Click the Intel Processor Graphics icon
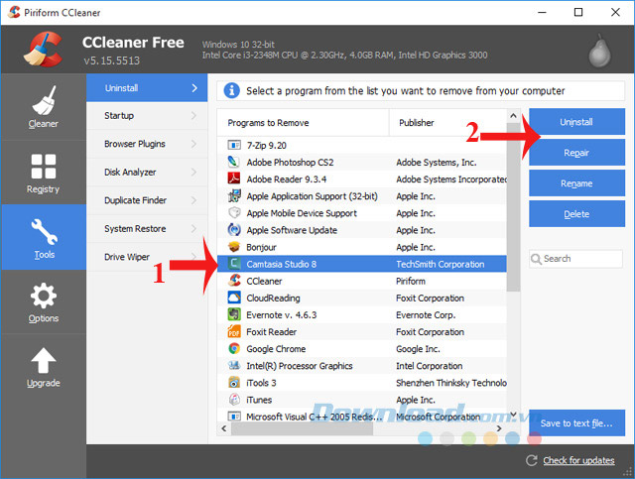635x479 pixels. 234,366
